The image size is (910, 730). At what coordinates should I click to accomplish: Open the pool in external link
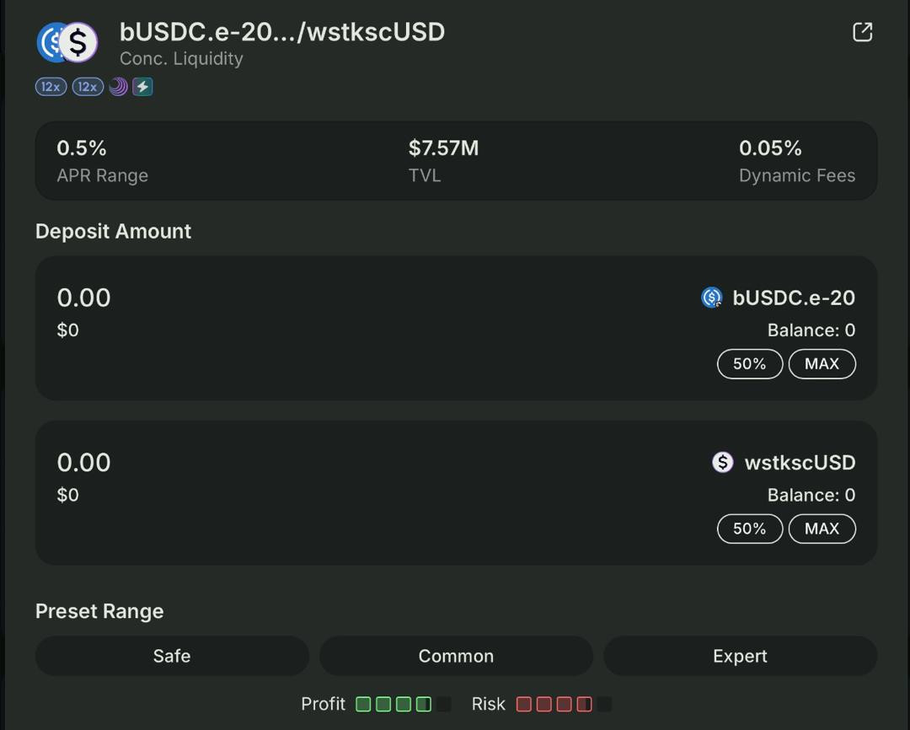[862, 32]
